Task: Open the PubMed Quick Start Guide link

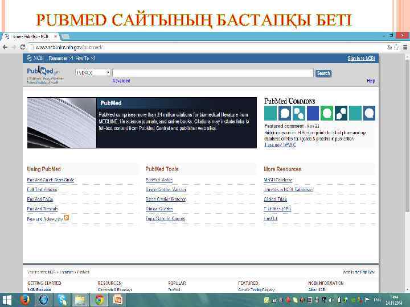Action: (x=51, y=180)
